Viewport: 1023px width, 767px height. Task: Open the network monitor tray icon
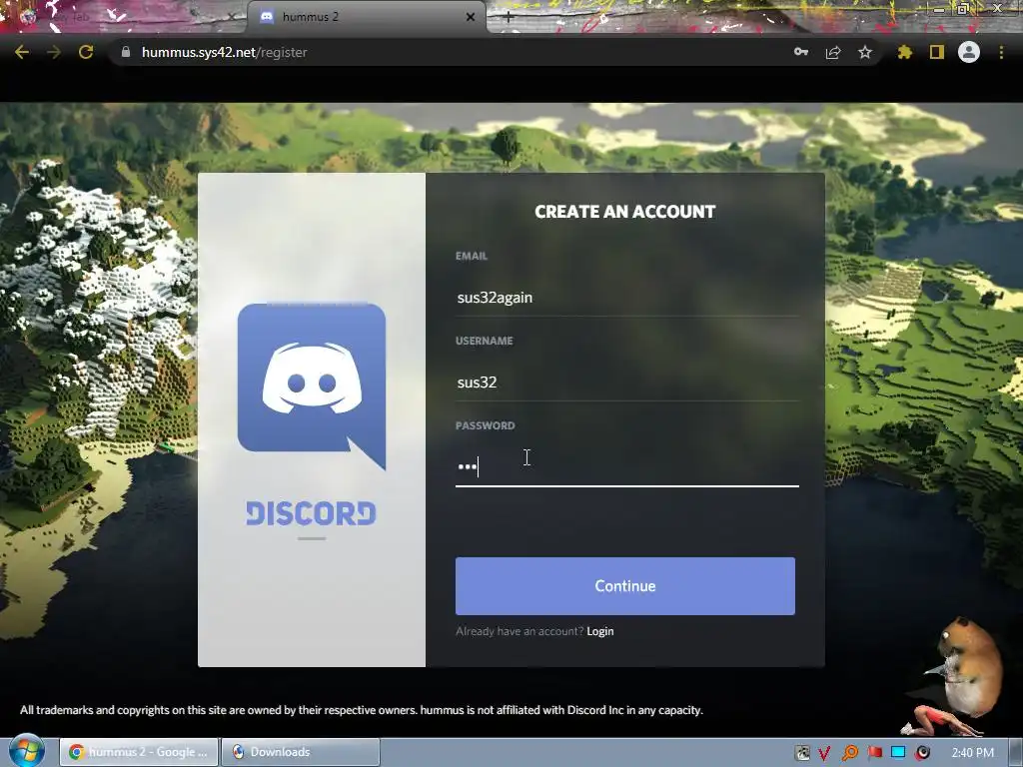click(x=898, y=753)
